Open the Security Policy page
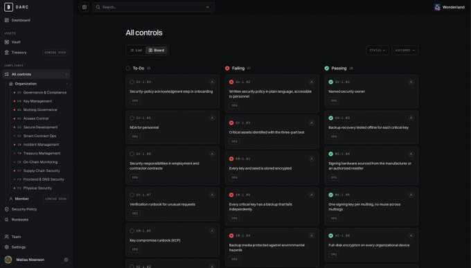471x268 pixels. pyautogui.click(x=24, y=209)
